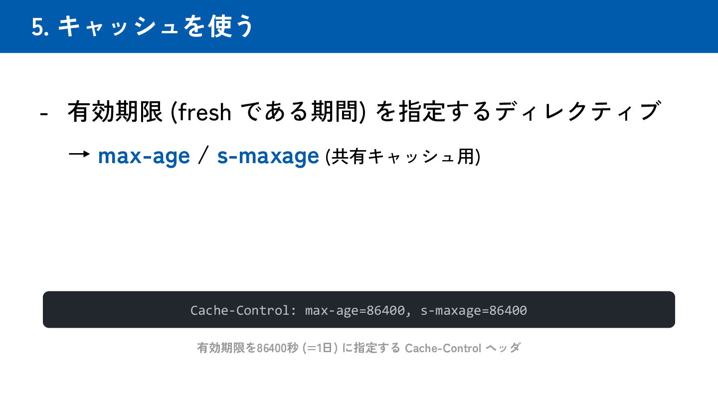Click the slide title 5. キャッシュを使う

point(143,26)
